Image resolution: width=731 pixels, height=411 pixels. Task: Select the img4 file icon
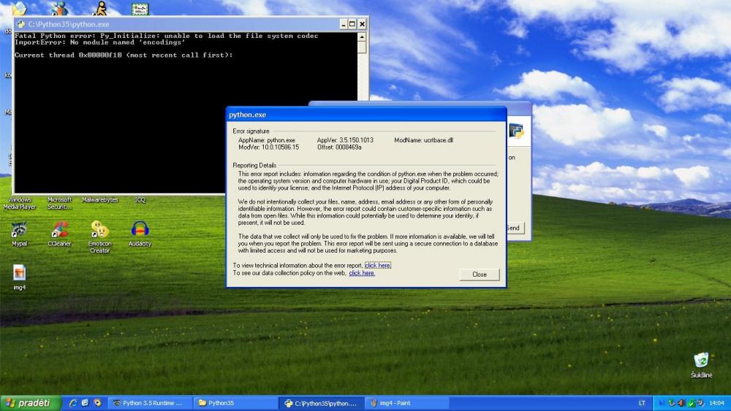(x=20, y=274)
